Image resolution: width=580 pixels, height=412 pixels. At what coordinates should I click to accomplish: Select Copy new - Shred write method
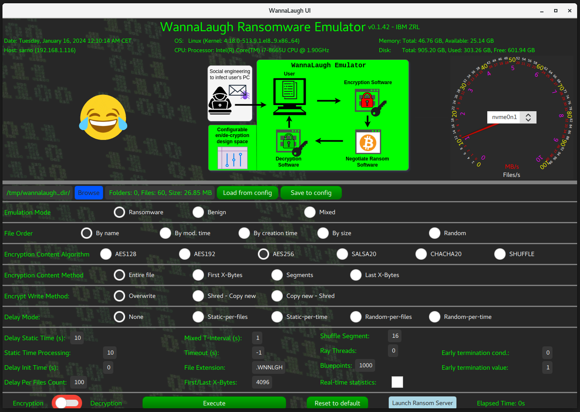click(277, 296)
